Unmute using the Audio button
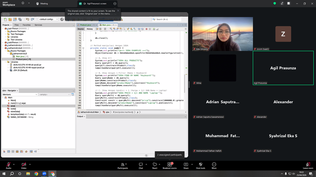 (8, 166)
